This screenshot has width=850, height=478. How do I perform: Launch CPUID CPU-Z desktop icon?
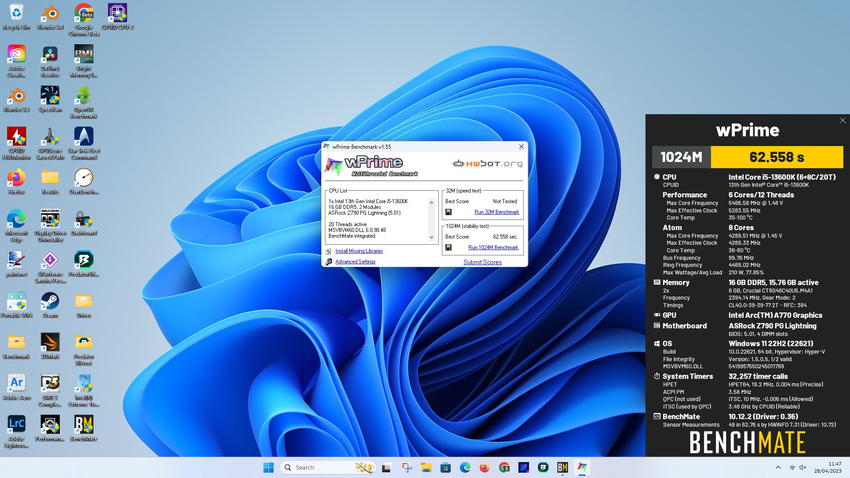pos(117,17)
